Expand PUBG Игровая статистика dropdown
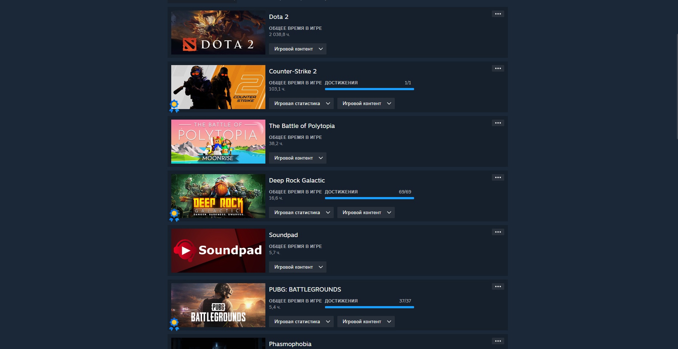 pos(301,322)
